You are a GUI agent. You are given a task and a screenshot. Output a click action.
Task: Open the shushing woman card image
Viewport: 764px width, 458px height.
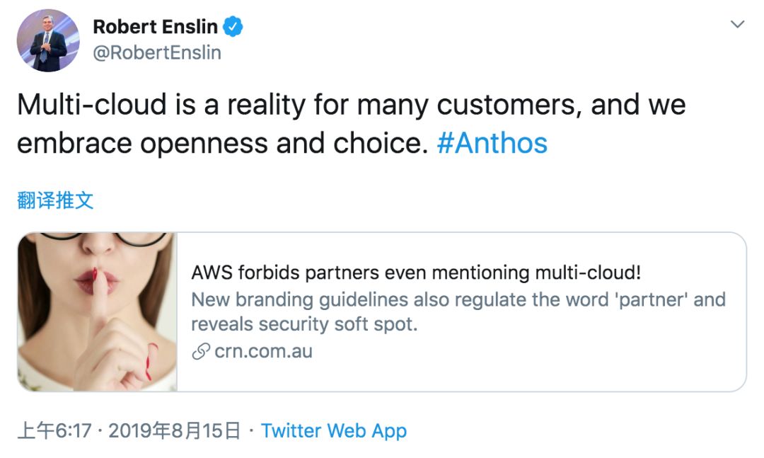pos(97,311)
